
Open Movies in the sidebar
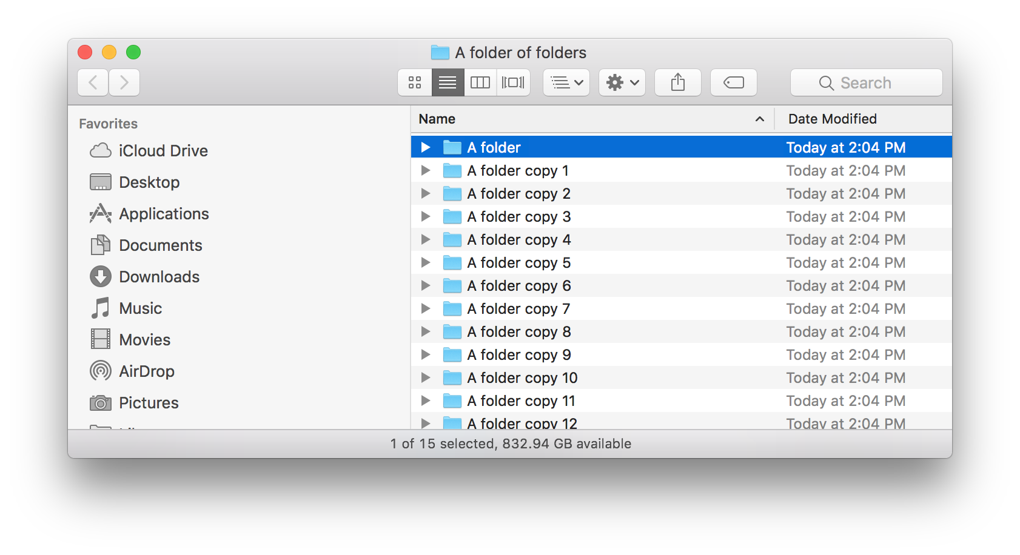[x=130, y=339]
